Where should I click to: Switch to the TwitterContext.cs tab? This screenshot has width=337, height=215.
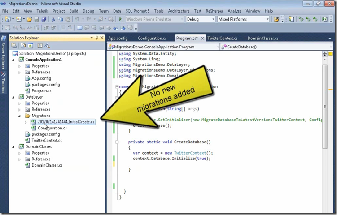[223, 39]
